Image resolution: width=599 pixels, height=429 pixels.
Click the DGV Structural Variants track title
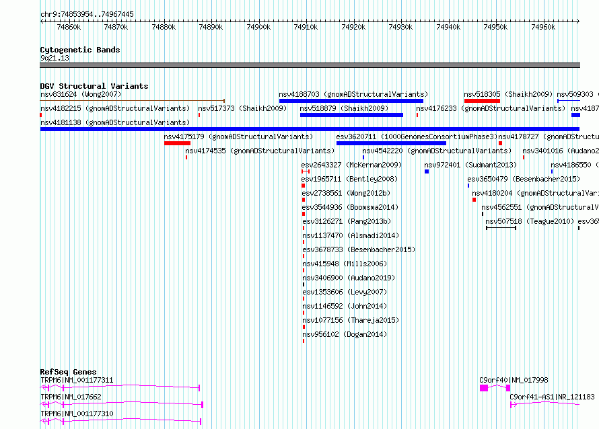coord(94,86)
